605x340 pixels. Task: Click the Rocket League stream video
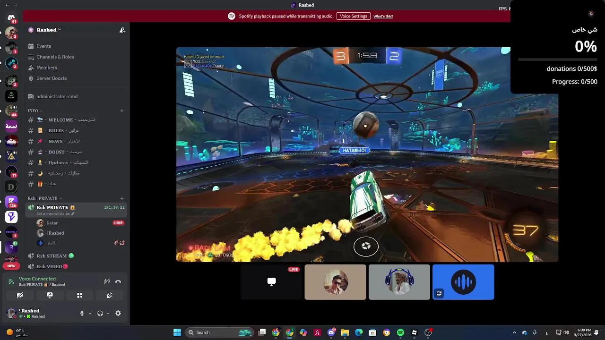[x=367, y=154]
